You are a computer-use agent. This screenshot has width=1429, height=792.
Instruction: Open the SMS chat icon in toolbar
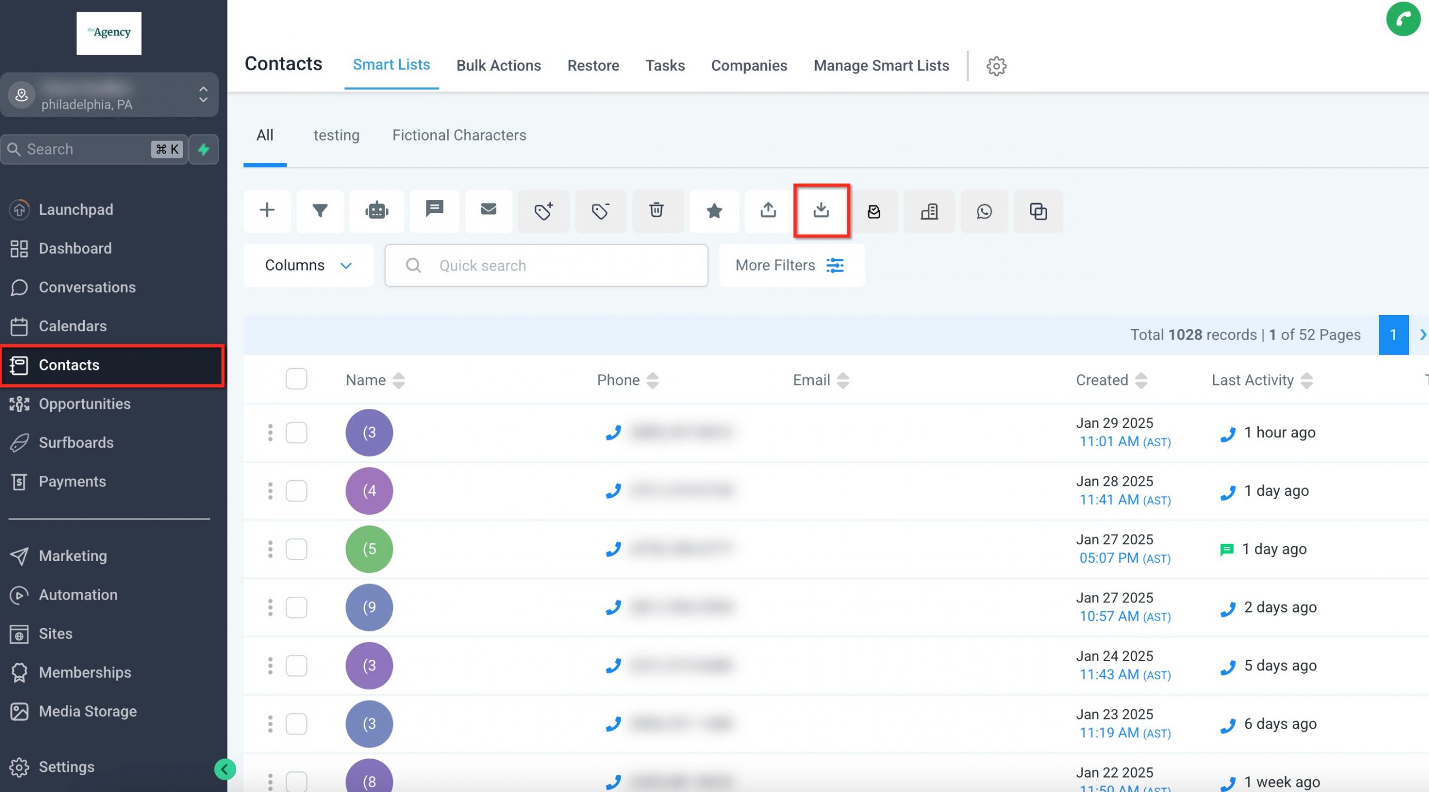point(434,211)
